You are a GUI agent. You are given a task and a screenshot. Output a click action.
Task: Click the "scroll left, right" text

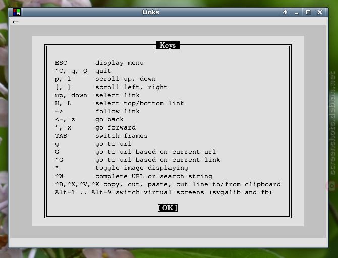[131, 88]
